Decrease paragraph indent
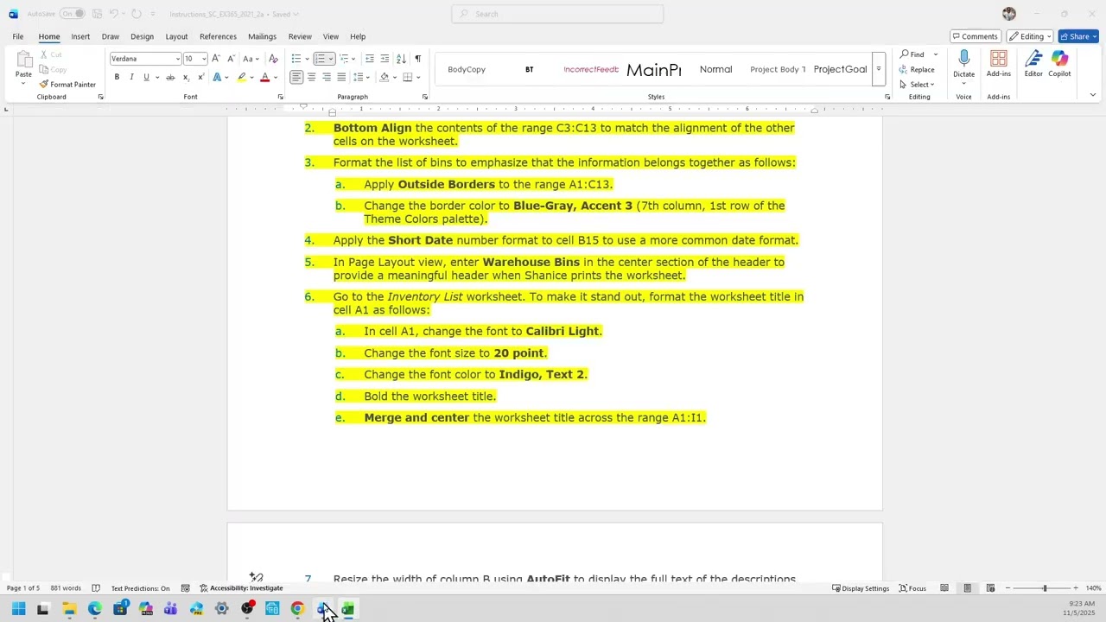1106x622 pixels. point(370,59)
